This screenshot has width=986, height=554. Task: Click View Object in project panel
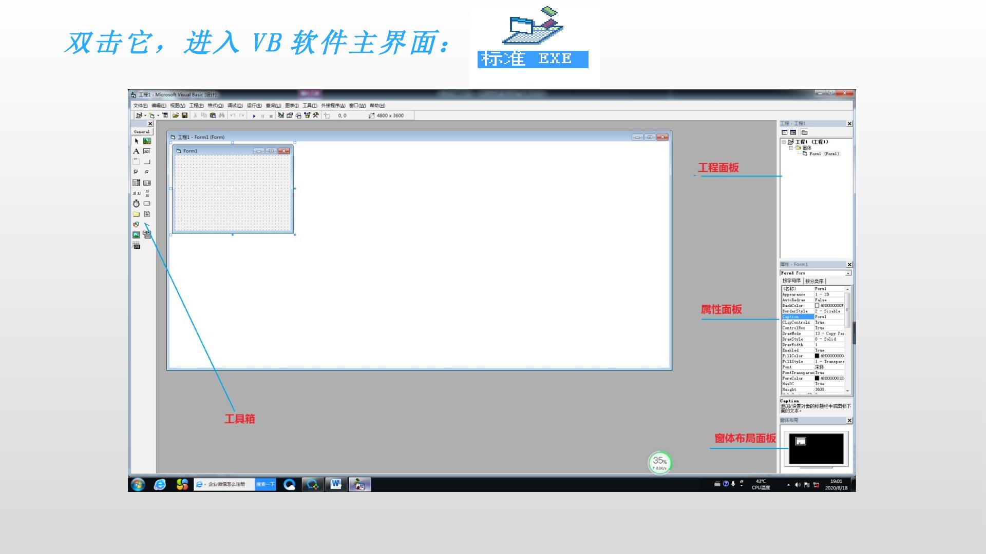793,132
